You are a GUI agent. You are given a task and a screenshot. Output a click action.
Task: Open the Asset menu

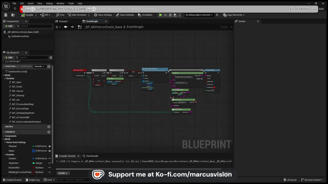(x=30, y=3)
